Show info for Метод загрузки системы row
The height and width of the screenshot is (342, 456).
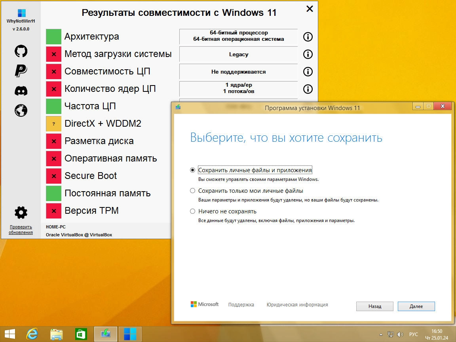(x=308, y=54)
